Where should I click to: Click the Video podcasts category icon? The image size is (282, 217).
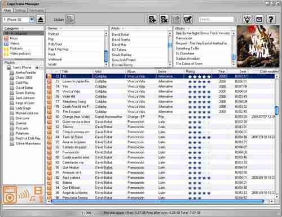point(6,53)
